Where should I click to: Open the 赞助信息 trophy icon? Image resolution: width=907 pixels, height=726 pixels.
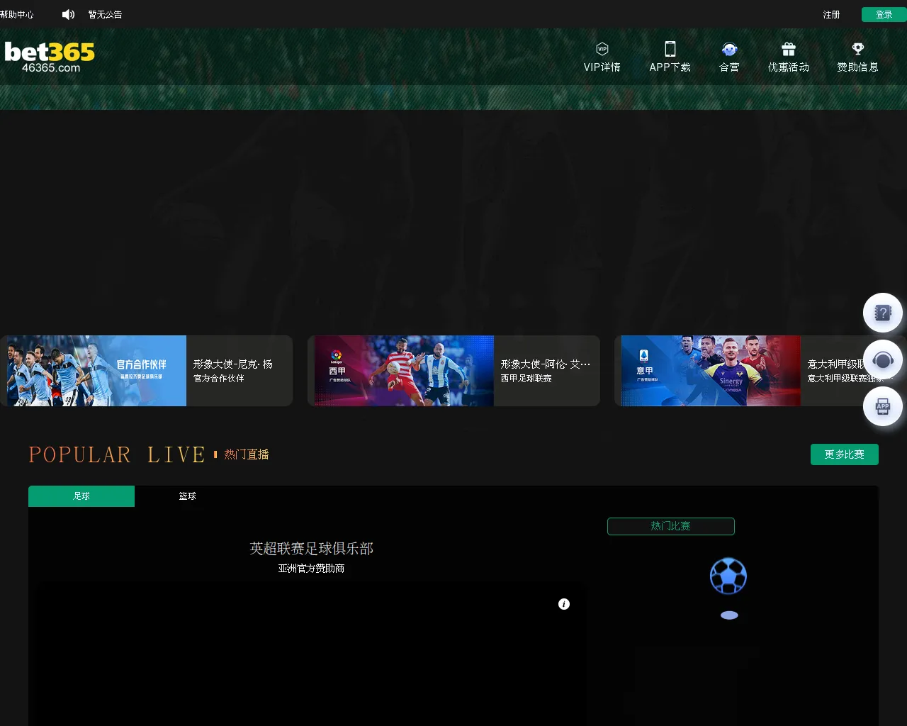pyautogui.click(x=858, y=49)
